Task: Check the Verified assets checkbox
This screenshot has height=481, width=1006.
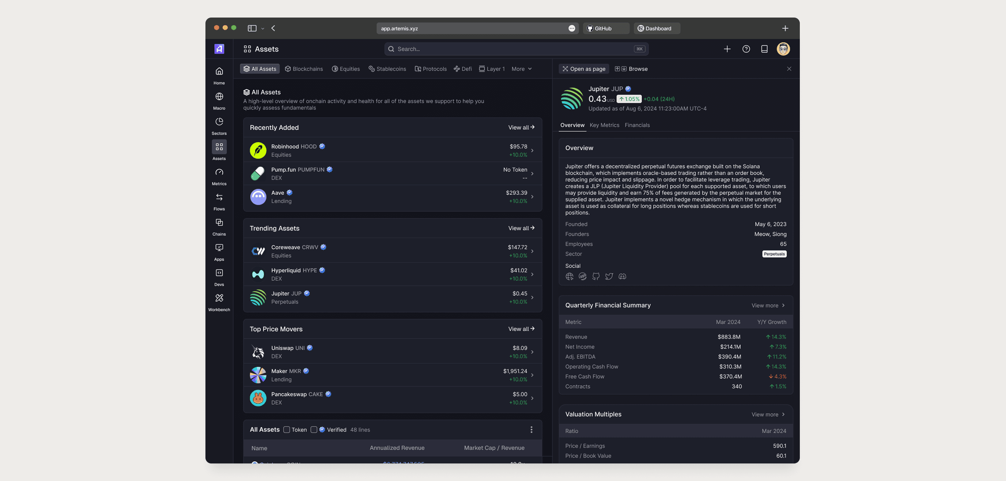Action: tap(314, 430)
